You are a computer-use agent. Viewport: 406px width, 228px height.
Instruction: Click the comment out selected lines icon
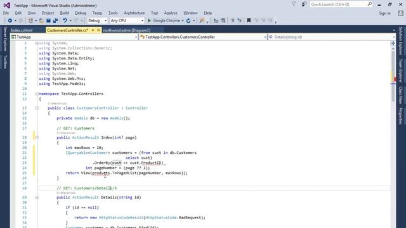pyautogui.click(x=233, y=21)
